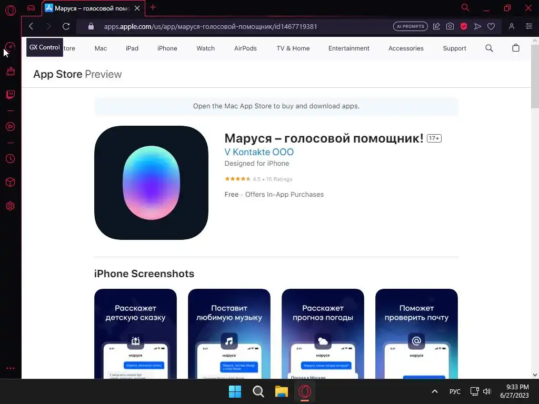Screen dimensions: 539x404
Task: Click the Маруся app icon
Action: pos(151,183)
